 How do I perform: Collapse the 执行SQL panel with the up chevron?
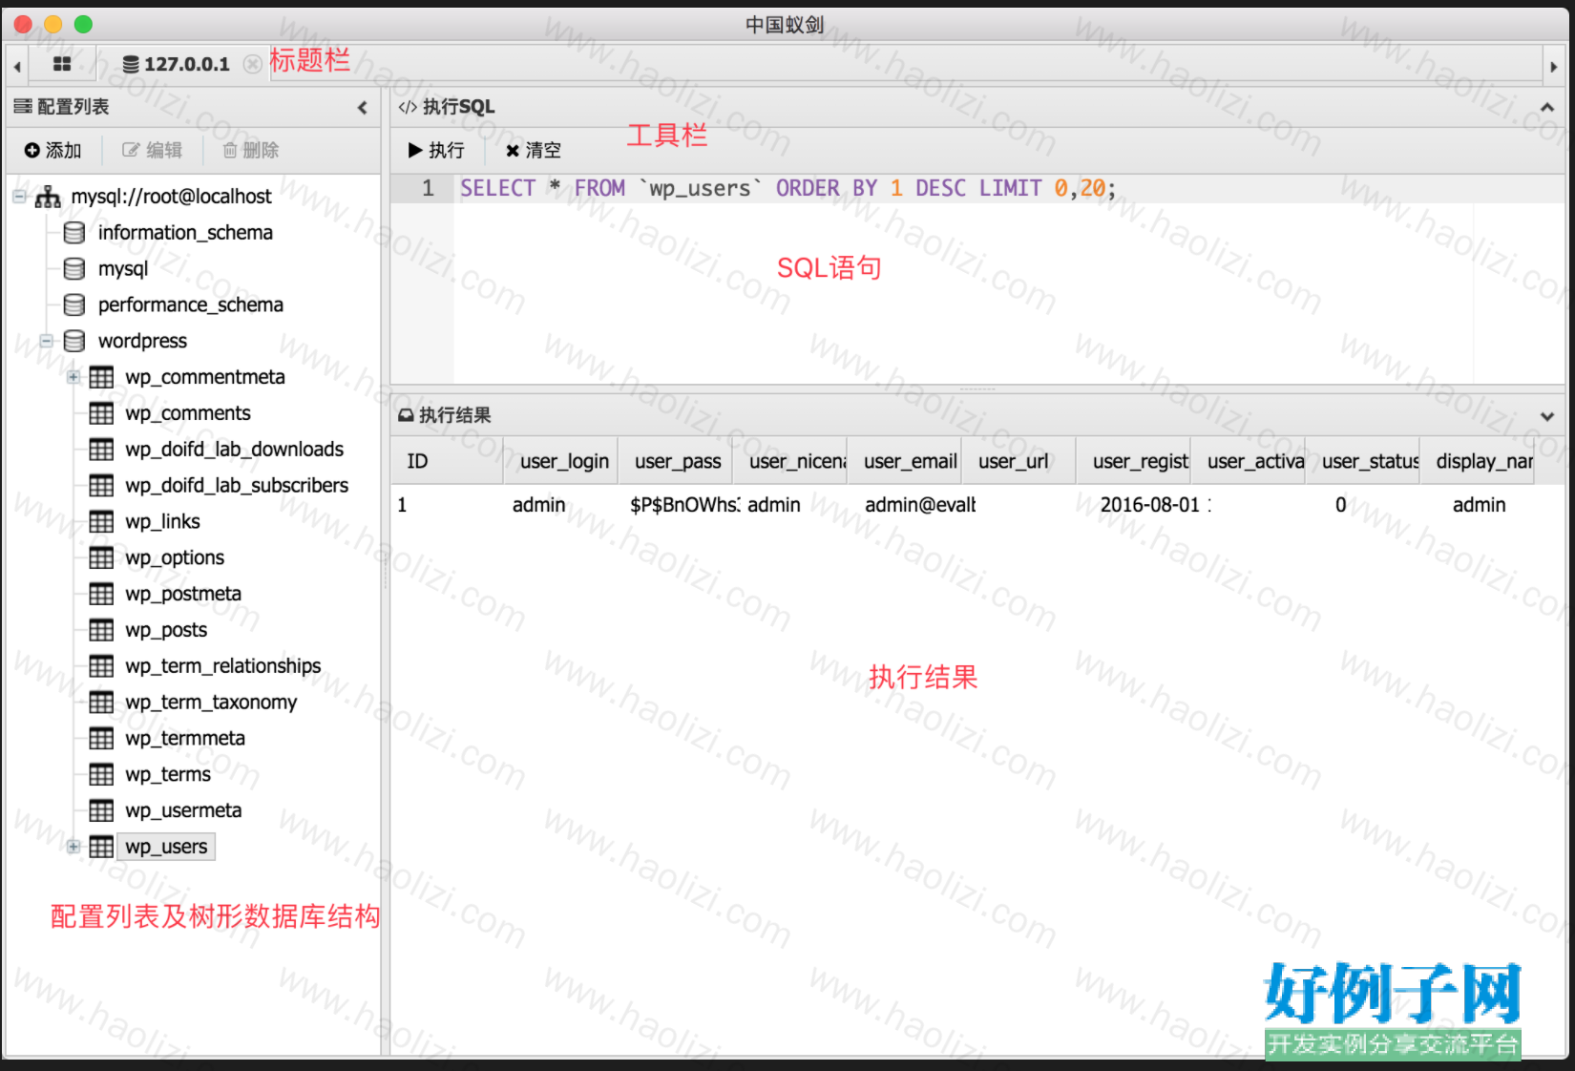pos(1547,107)
